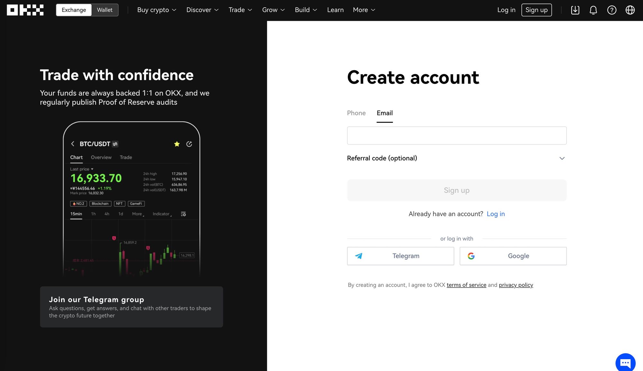Open notifications via the bell icon
The width and height of the screenshot is (643, 371).
click(593, 10)
